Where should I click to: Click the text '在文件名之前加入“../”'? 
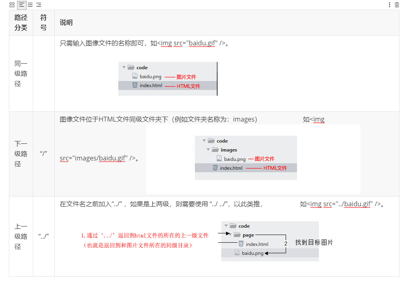click(x=91, y=204)
